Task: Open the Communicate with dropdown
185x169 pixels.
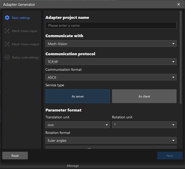Action: (111, 44)
